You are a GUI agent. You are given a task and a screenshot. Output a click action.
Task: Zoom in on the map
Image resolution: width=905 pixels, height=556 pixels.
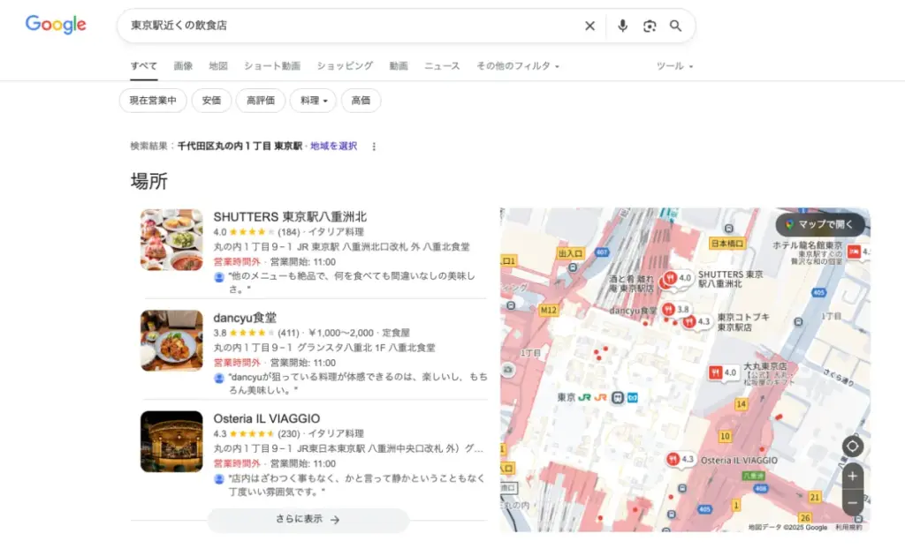(852, 477)
